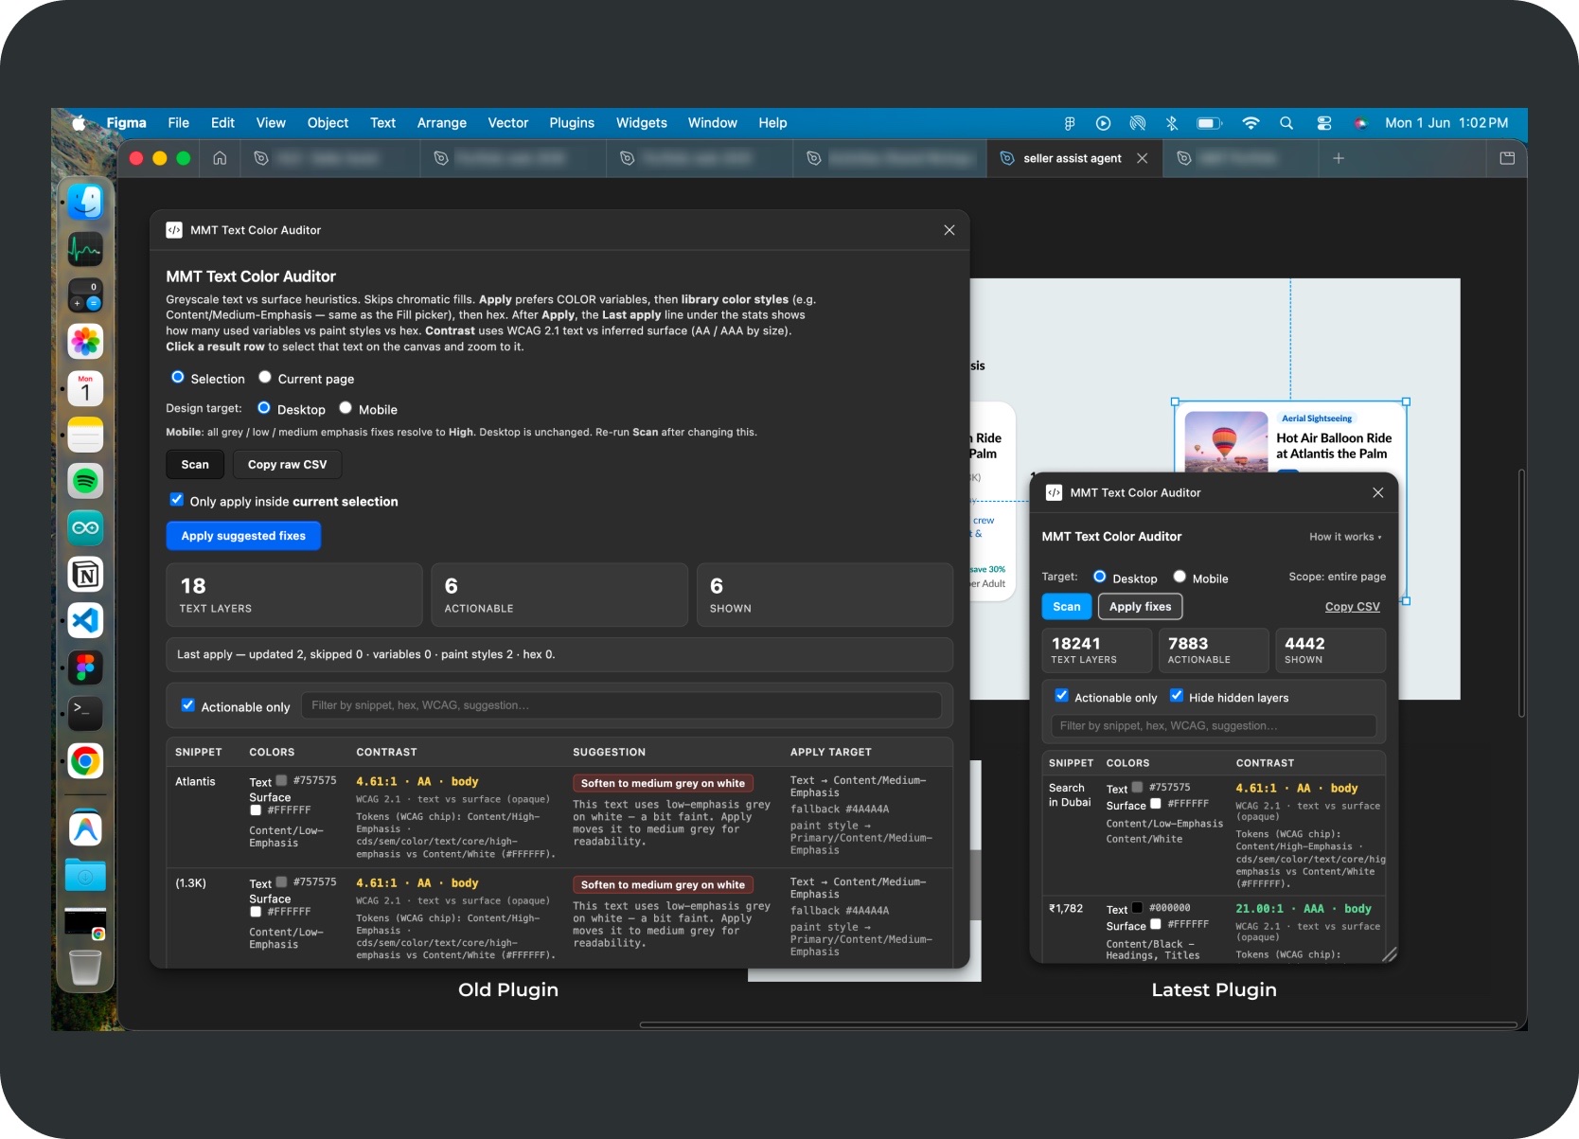Click the canvas vertical scrollbar

click(1521, 593)
